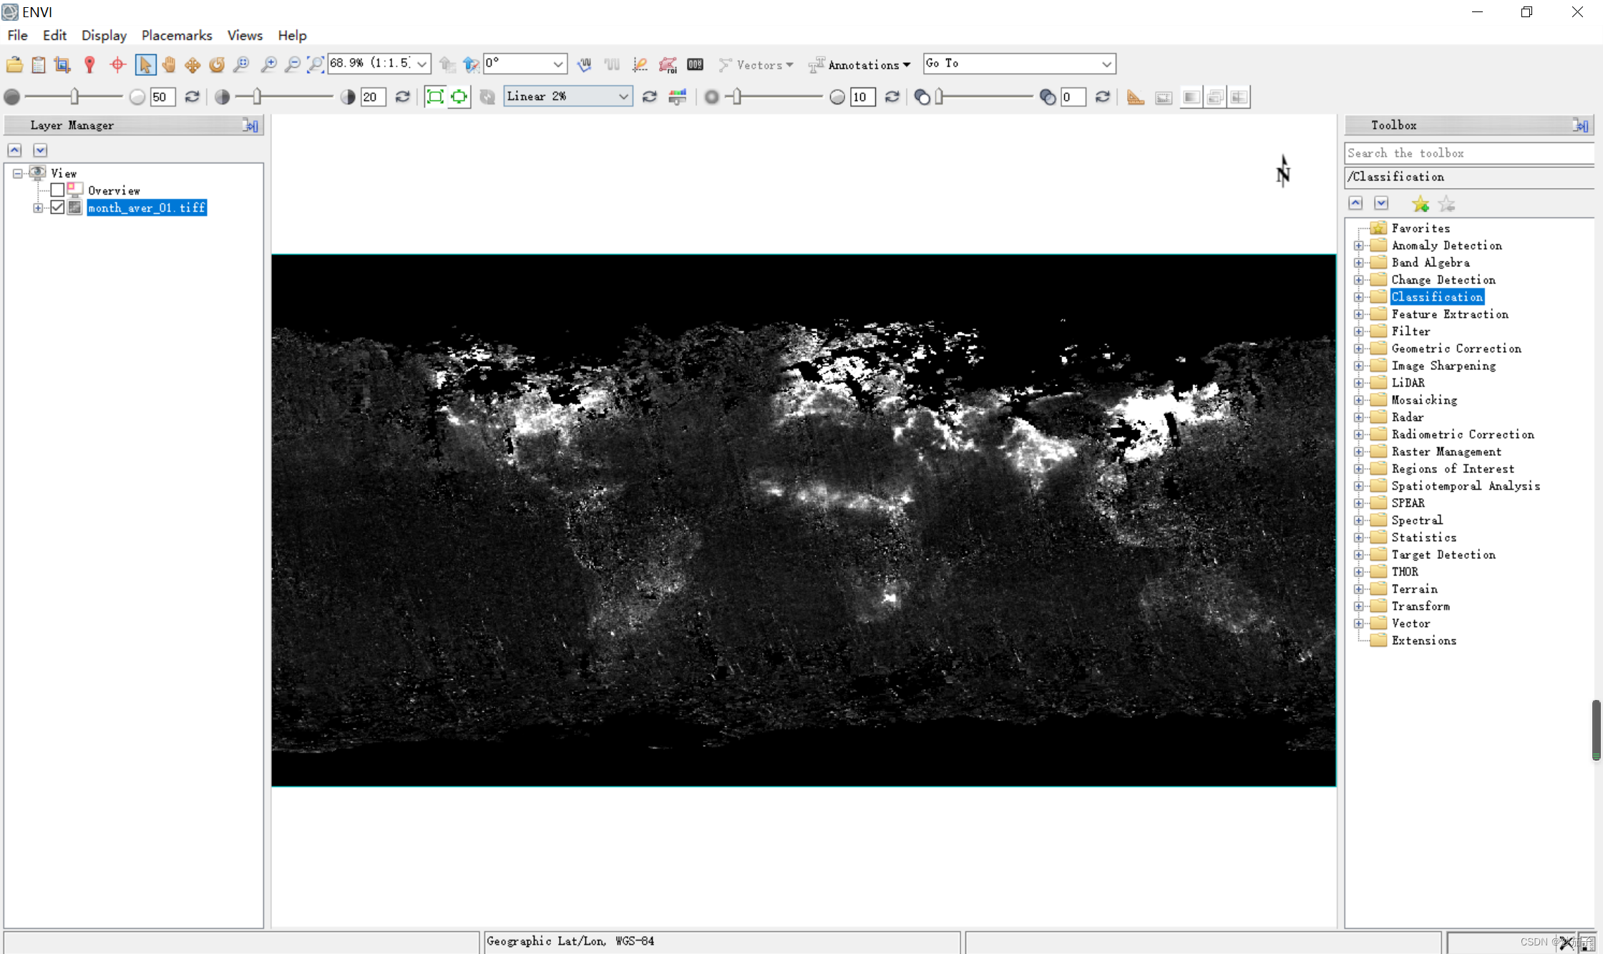The image size is (1603, 954).
Task: Zoom to full extent icon
Action: tap(315, 64)
